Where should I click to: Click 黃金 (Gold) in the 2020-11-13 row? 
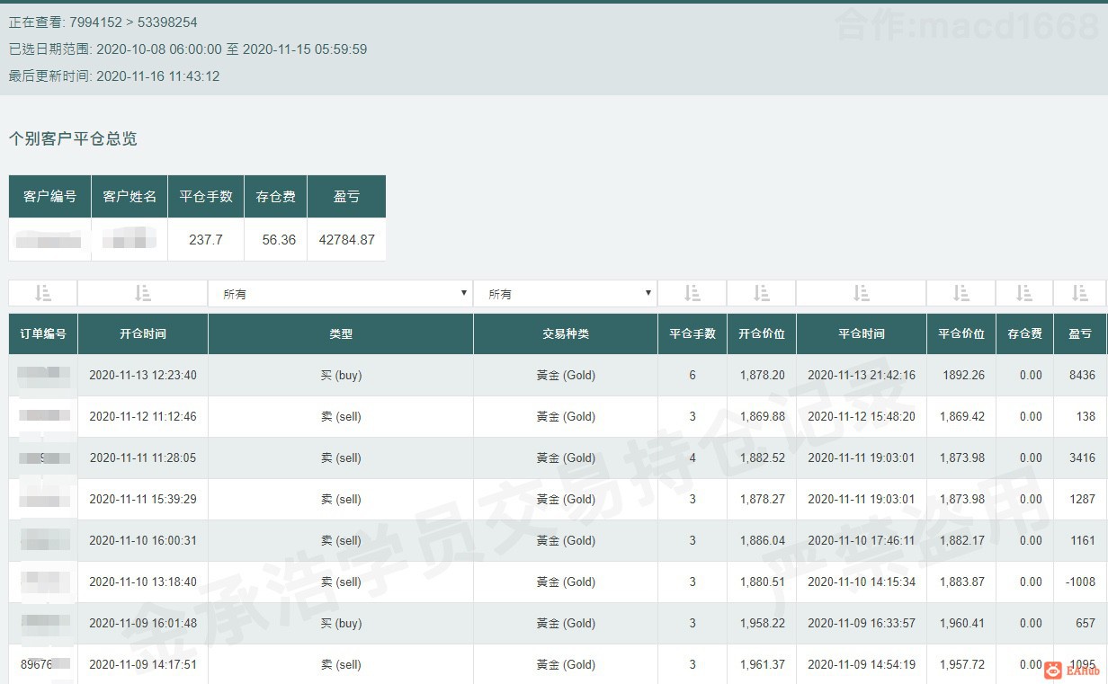point(566,375)
